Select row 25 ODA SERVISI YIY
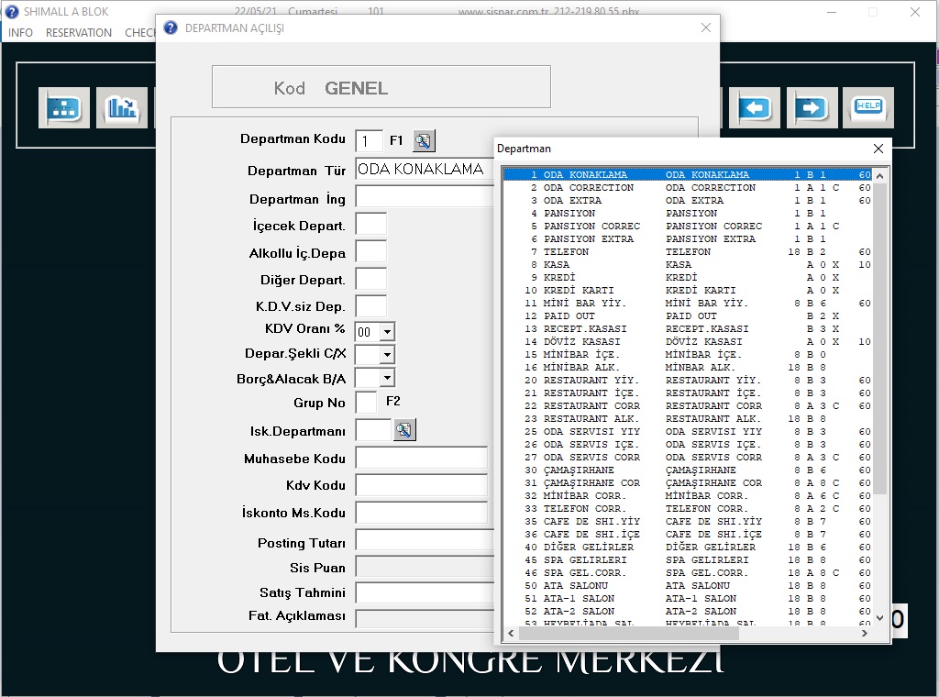939x697 pixels. click(687, 432)
